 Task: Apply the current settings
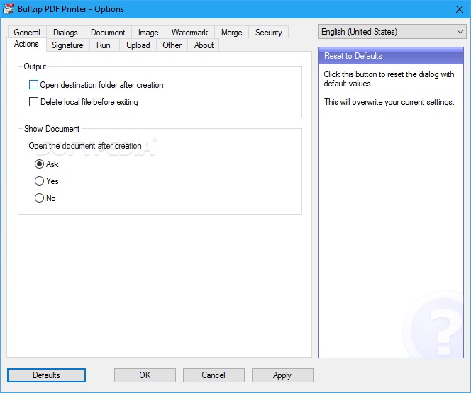[282, 375]
